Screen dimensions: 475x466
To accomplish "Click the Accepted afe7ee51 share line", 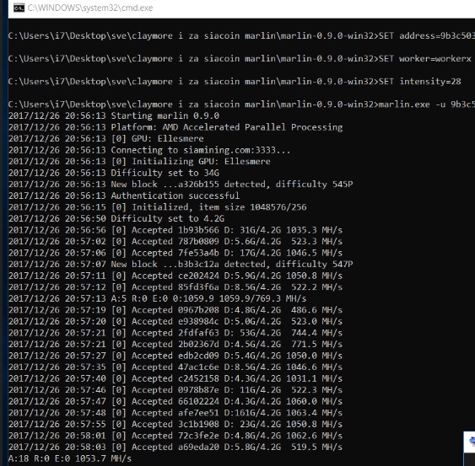I will click(175, 413).
